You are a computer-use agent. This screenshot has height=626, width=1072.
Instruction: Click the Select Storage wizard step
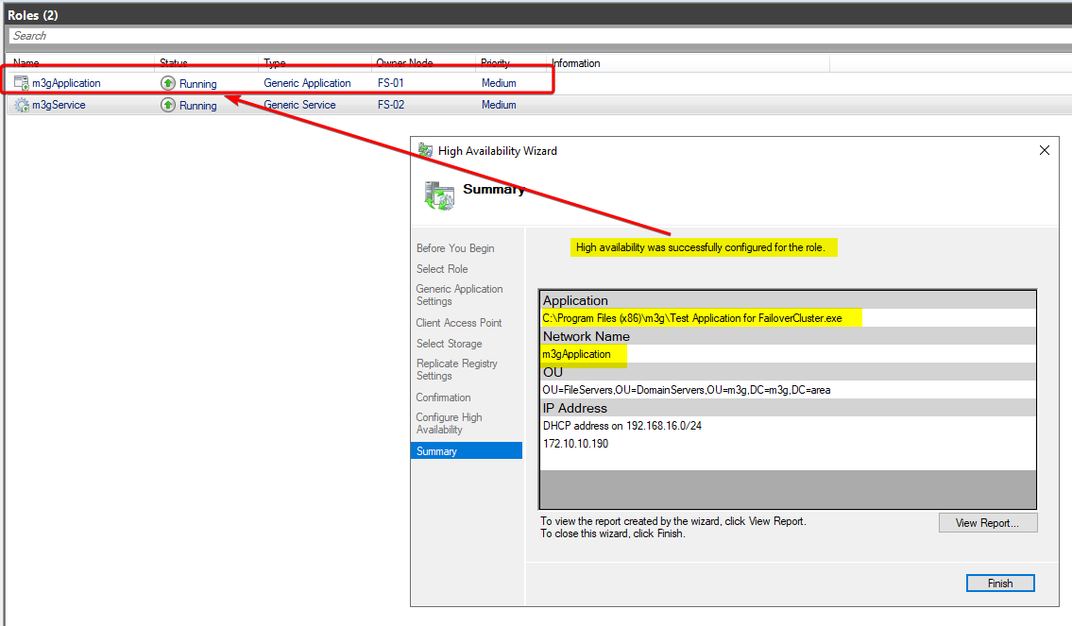pos(450,343)
